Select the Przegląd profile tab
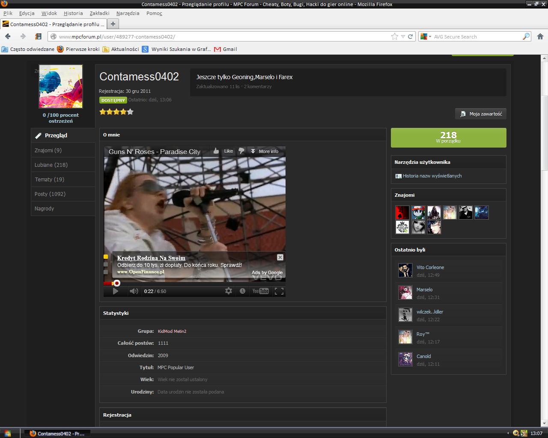 pyautogui.click(x=63, y=135)
